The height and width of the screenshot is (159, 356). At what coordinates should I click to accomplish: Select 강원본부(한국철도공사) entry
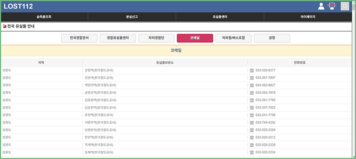[100, 130]
